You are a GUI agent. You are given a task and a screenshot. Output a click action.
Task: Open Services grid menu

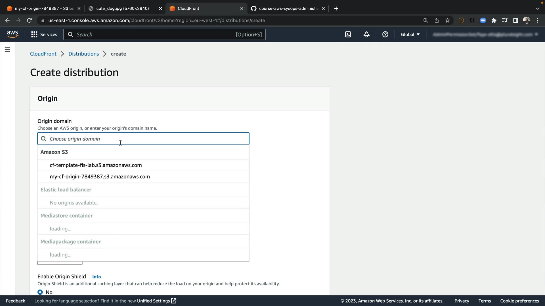click(44, 35)
